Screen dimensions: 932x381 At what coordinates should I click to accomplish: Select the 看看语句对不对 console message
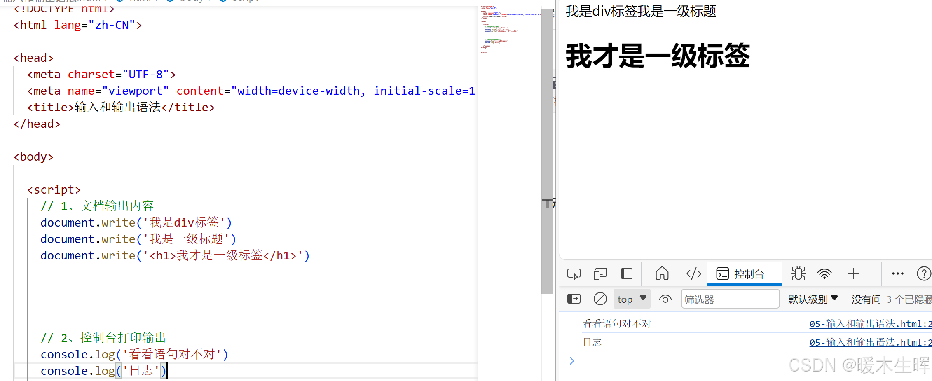pos(617,324)
